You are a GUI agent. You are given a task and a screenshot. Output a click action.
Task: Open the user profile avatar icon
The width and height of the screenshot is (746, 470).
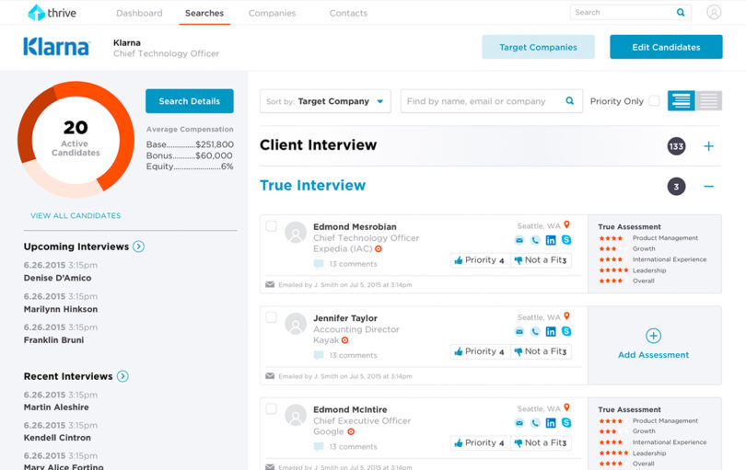coord(714,12)
